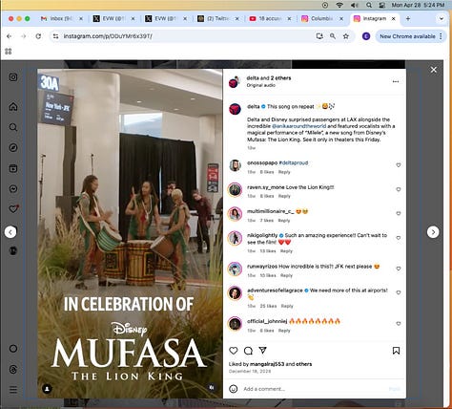The height and width of the screenshot is (409, 452).
Task: Like the comment by official_johnniej
Action: coord(399,324)
